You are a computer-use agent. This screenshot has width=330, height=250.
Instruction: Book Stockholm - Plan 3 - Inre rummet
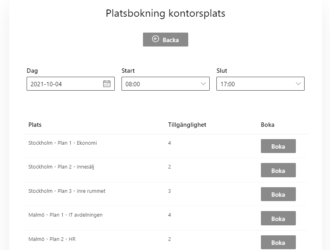[x=278, y=194]
